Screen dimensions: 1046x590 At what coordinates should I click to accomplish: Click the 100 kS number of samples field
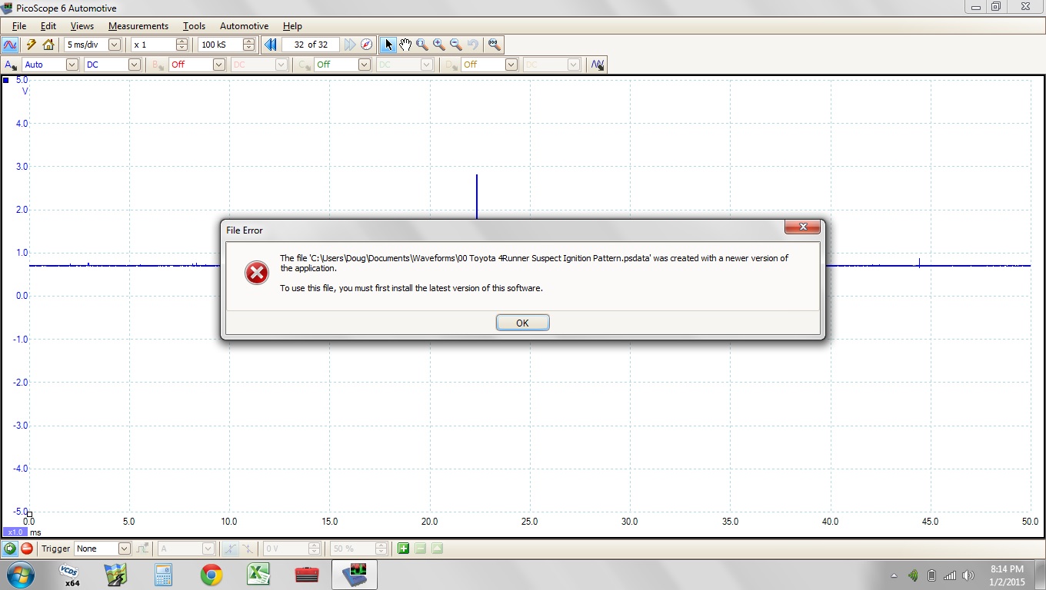[x=221, y=45]
